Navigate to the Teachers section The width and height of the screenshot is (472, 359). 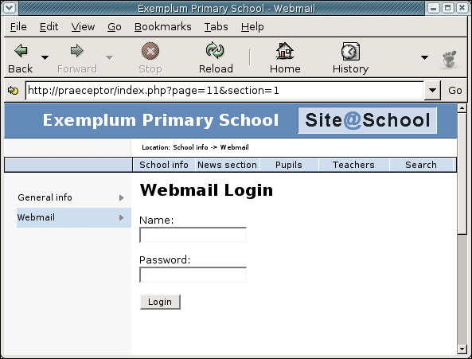click(x=353, y=165)
